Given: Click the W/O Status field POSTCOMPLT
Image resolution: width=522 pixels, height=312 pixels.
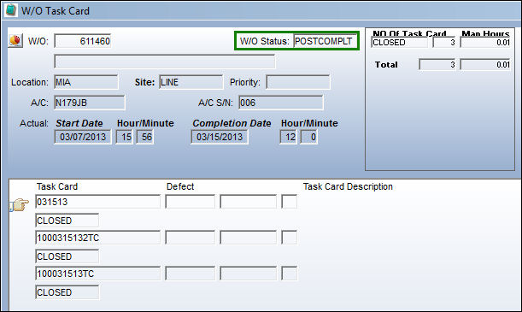Looking at the screenshot, I should [x=325, y=41].
